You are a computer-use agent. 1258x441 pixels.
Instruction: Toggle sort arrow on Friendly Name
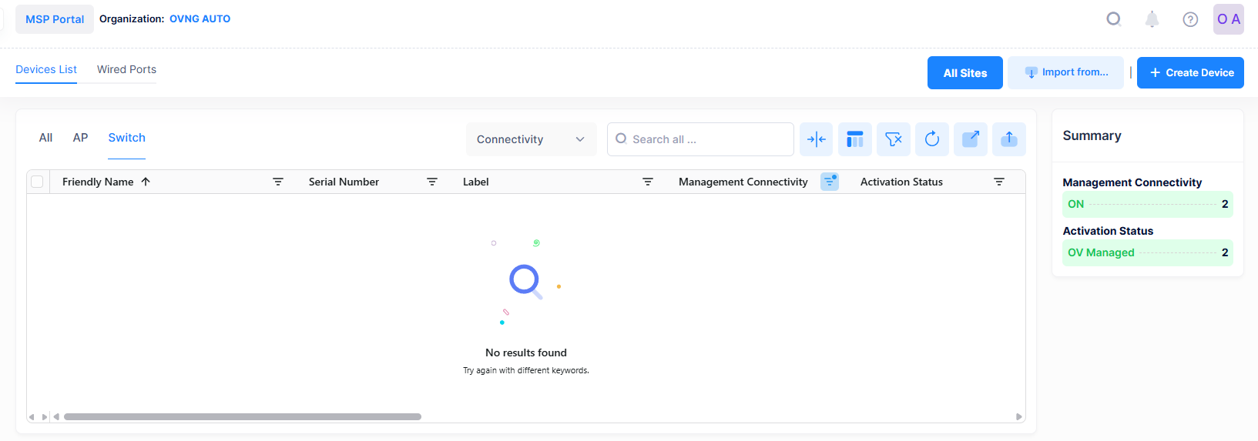point(146,182)
